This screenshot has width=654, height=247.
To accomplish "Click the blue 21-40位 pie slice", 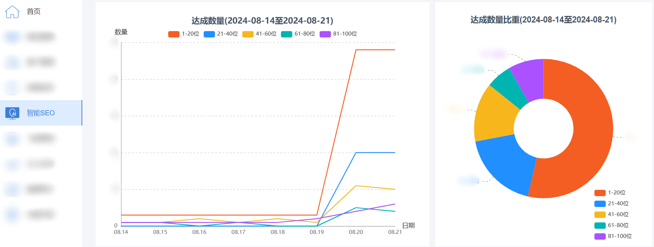I will point(507,165).
